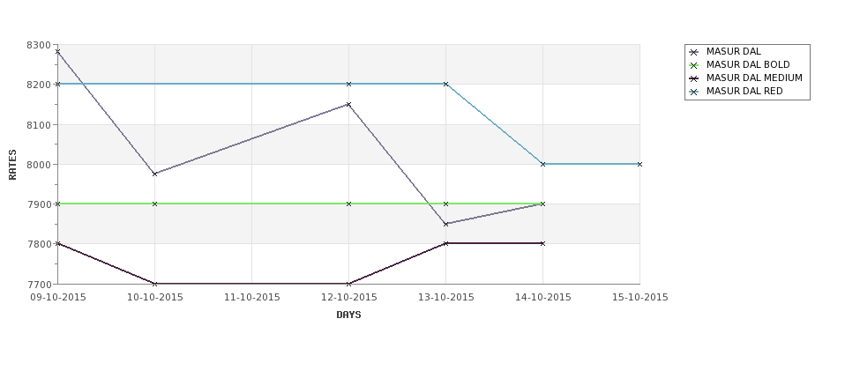Click the MASUR DAL legend marker icon
Image resolution: width=860 pixels, height=378 pixels.
click(x=694, y=52)
